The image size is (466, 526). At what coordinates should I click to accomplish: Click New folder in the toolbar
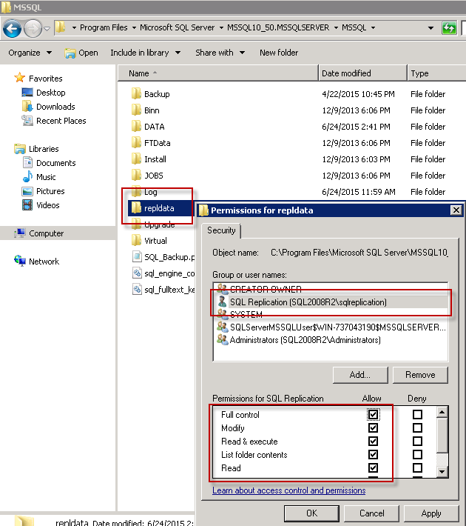pos(279,53)
